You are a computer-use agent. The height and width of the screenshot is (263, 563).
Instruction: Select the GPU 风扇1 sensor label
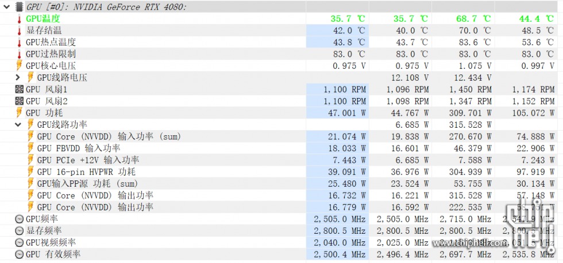pos(47,89)
